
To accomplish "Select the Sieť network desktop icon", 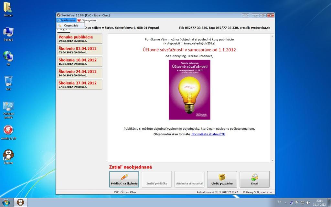I will (x=8, y=58).
